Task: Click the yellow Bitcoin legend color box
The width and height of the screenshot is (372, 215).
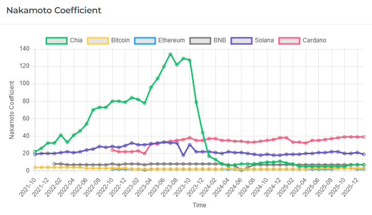Action: coord(98,40)
